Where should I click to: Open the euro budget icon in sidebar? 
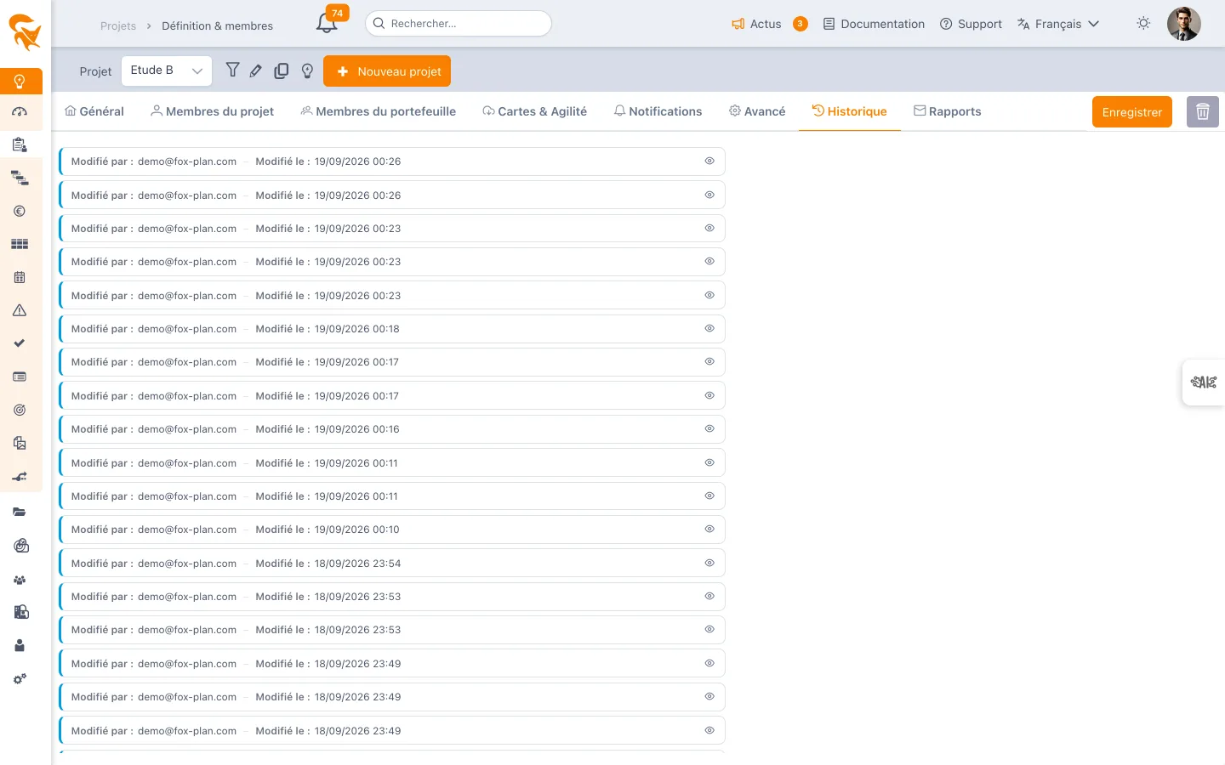[20, 212]
